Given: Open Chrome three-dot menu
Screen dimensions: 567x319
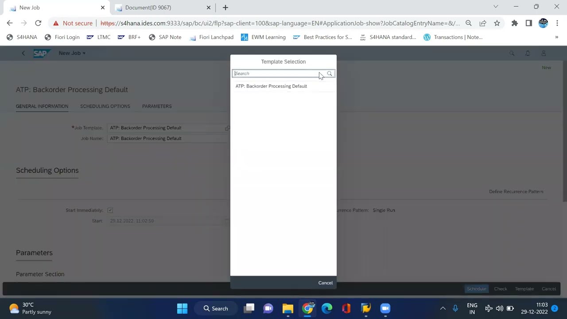Looking at the screenshot, I should click(557, 23).
